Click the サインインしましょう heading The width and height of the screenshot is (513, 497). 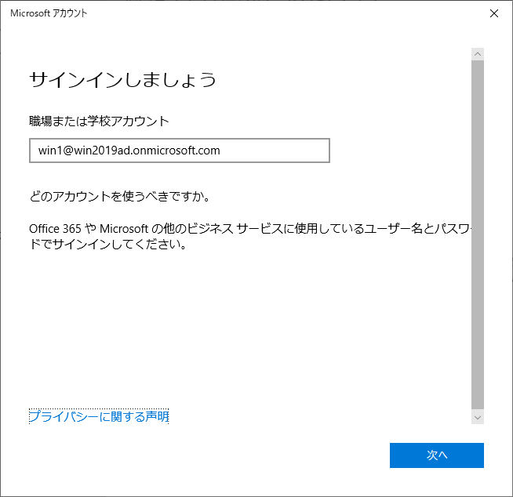pyautogui.click(x=122, y=79)
